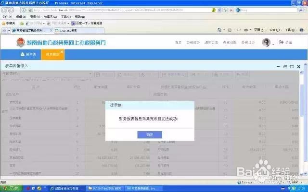Open the address bar history dropdown
The width and height of the screenshot is (308, 192).
click(x=219, y=10)
